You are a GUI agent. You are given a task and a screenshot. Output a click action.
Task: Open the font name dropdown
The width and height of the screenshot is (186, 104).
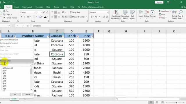coord(35,12)
